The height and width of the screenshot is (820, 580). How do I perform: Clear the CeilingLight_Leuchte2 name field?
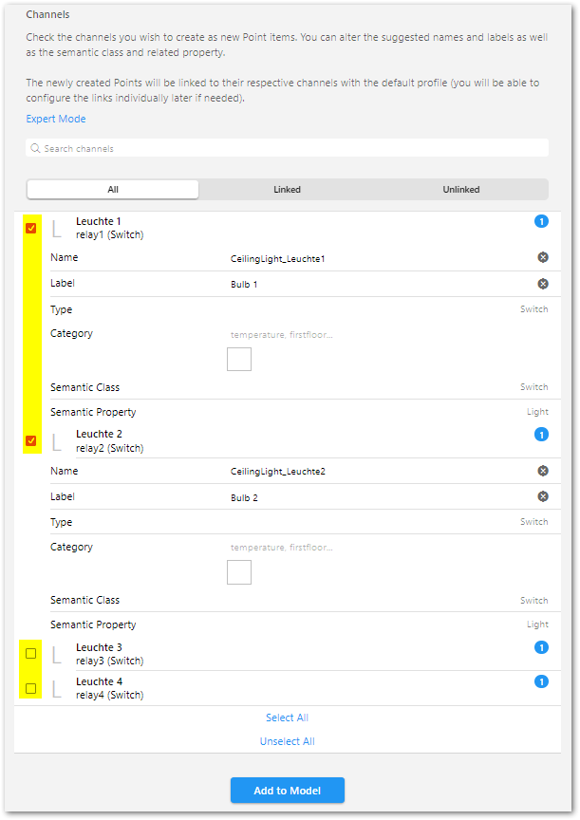pyautogui.click(x=543, y=471)
